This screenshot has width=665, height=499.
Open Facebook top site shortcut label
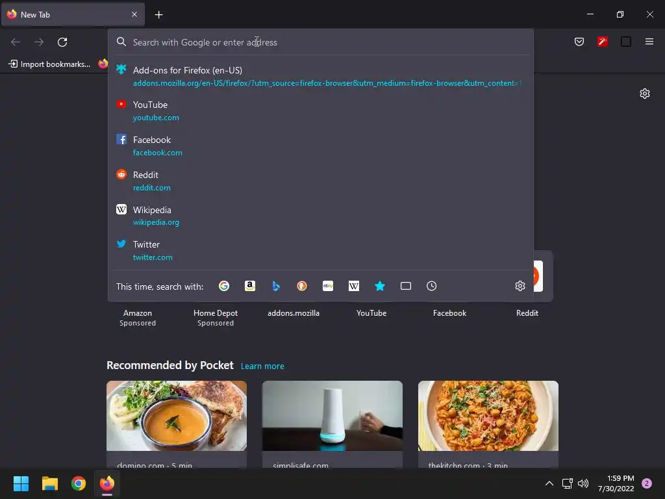pos(449,313)
